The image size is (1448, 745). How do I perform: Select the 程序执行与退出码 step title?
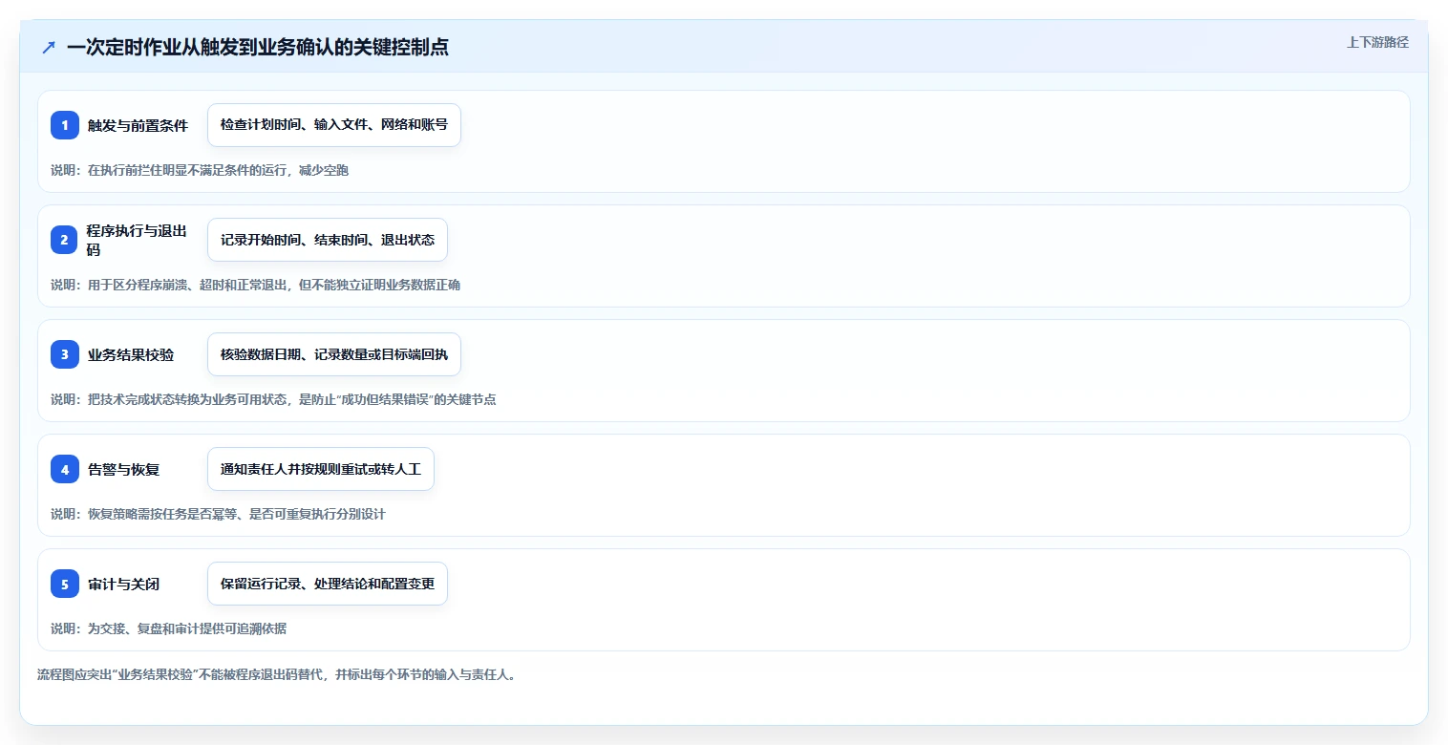point(138,240)
